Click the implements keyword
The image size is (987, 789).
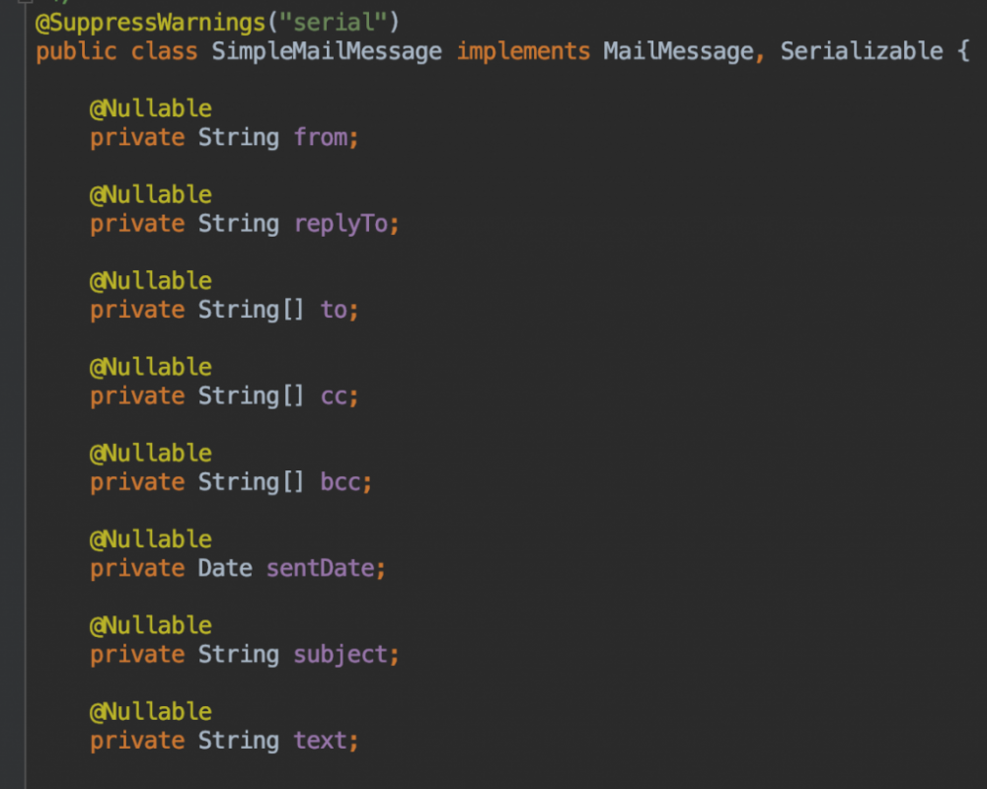[523, 51]
